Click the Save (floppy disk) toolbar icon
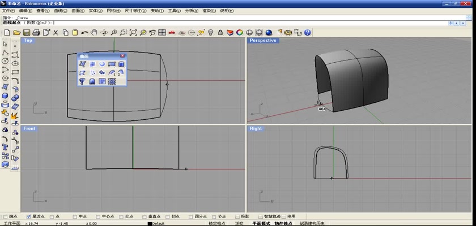 tap(27, 33)
